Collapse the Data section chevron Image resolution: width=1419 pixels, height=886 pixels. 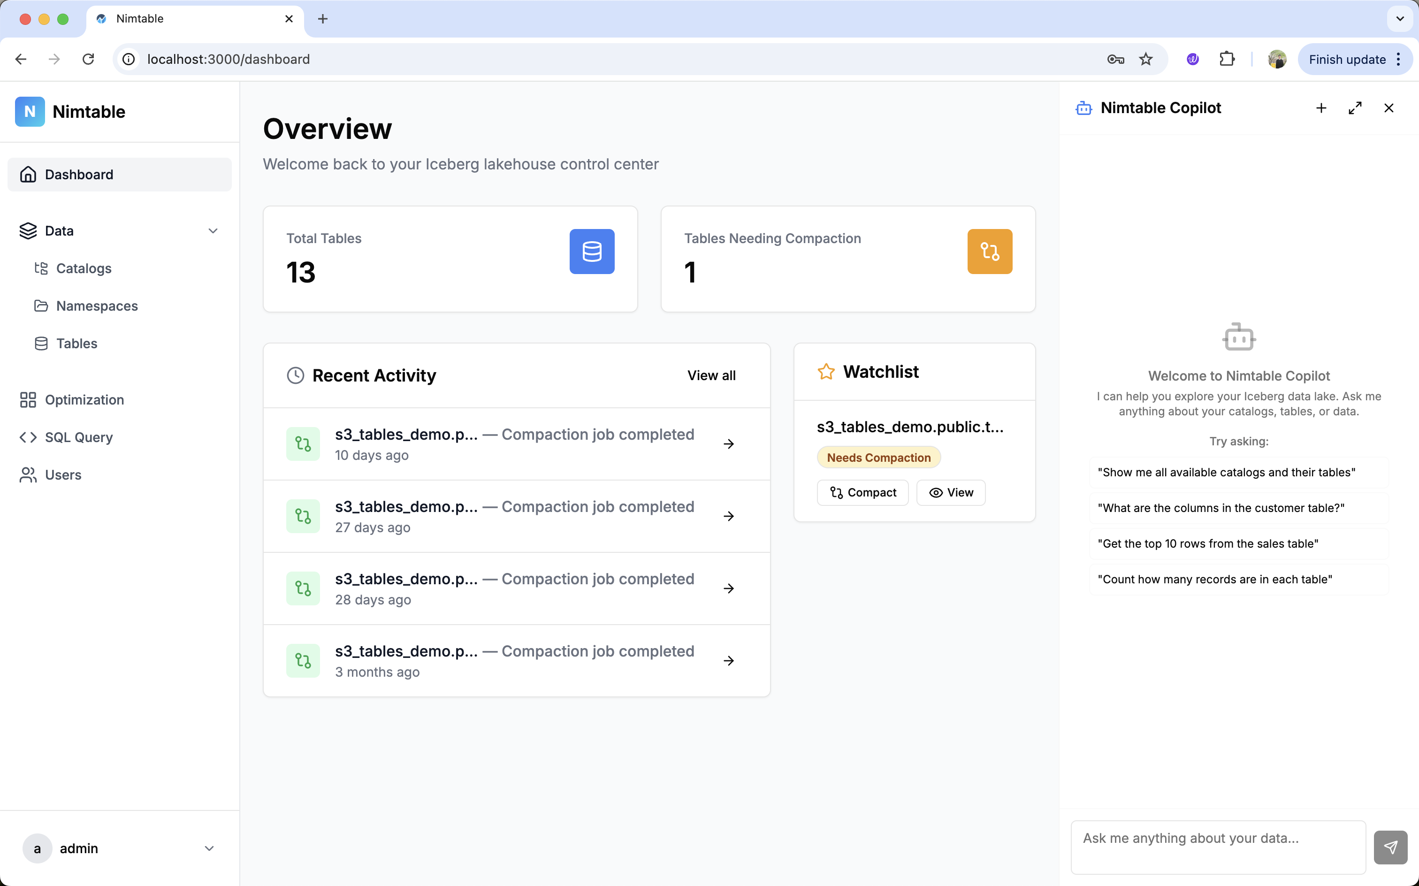coord(213,231)
